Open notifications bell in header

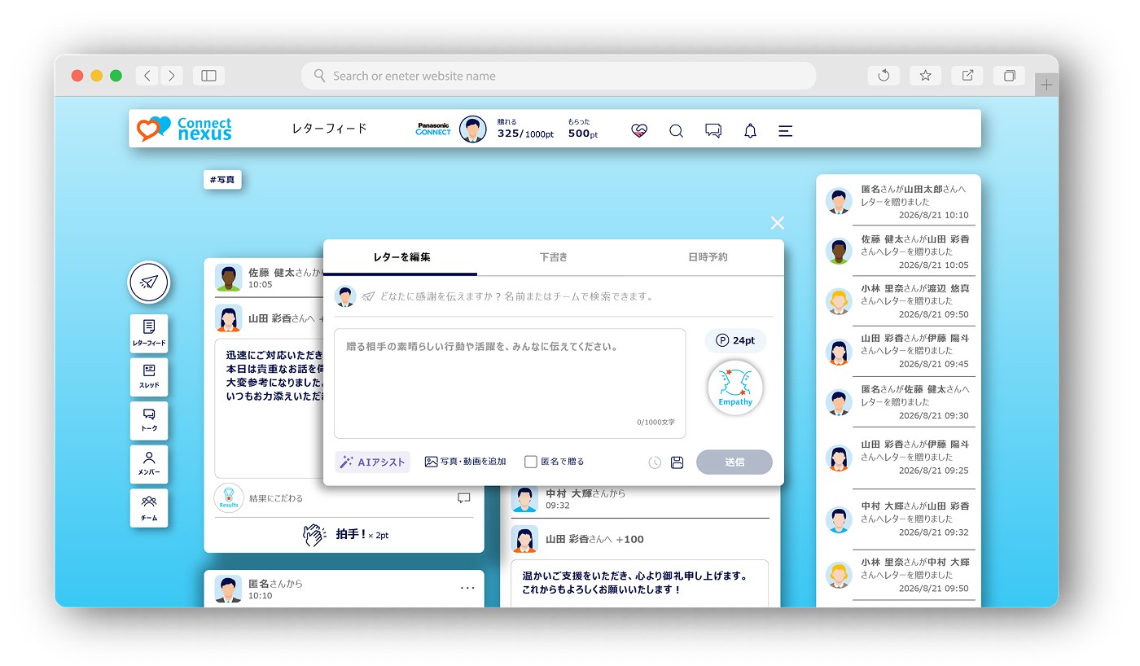point(750,130)
